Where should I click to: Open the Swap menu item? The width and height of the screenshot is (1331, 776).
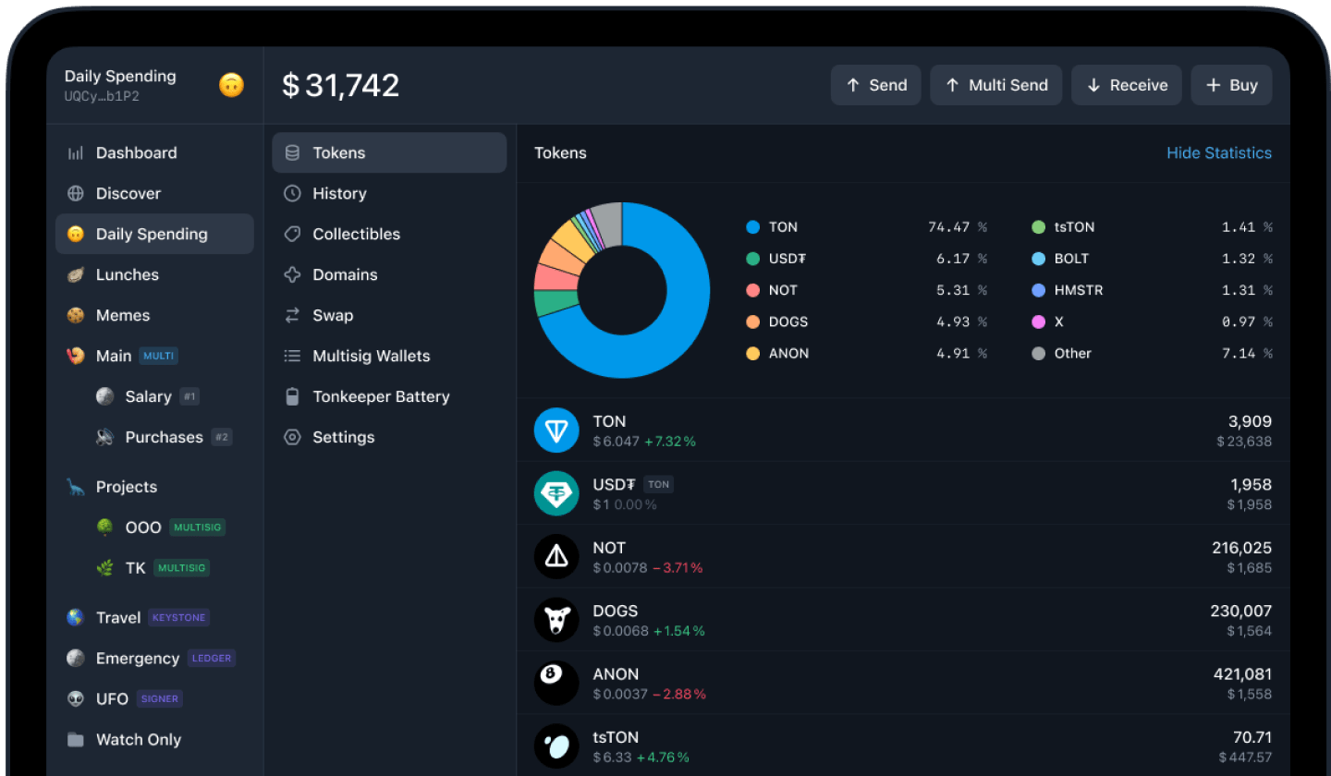pyautogui.click(x=333, y=315)
